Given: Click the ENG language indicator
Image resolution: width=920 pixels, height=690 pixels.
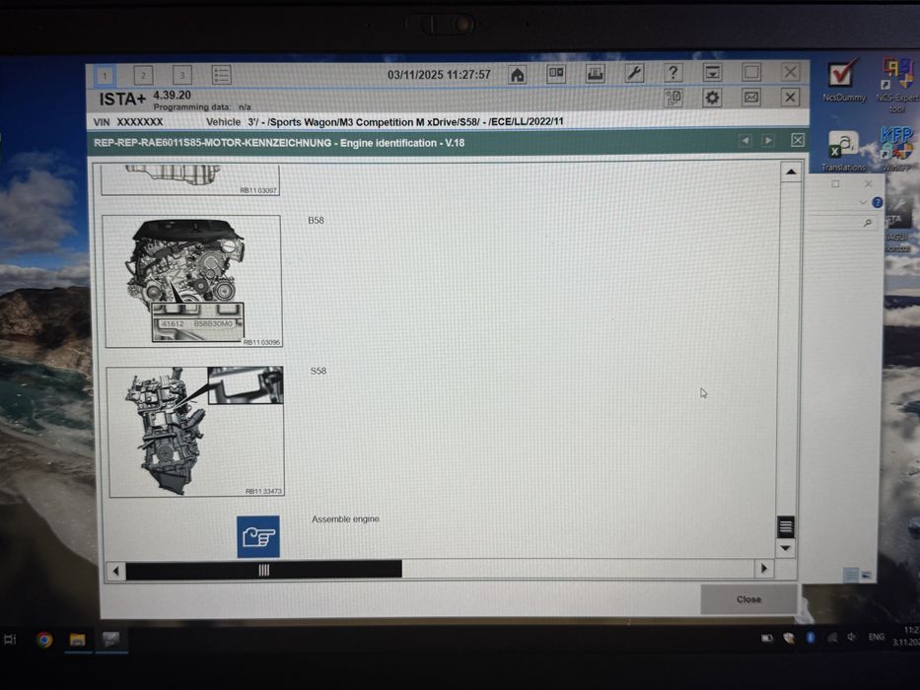Looking at the screenshot, I should (x=877, y=637).
